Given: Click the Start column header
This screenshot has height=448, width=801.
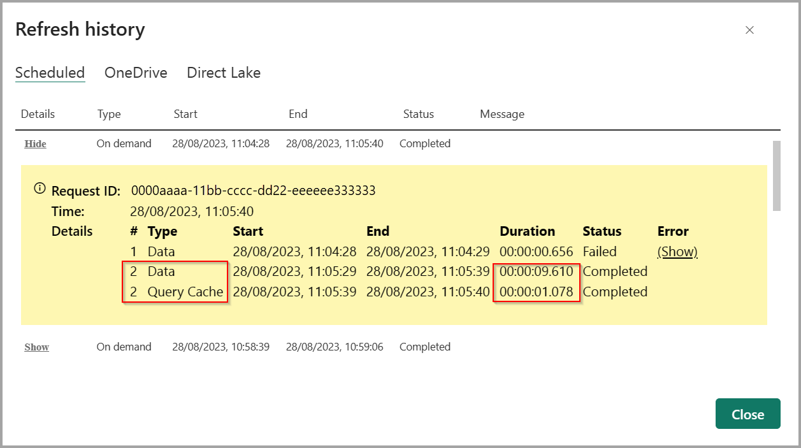Looking at the screenshot, I should click(x=185, y=113).
